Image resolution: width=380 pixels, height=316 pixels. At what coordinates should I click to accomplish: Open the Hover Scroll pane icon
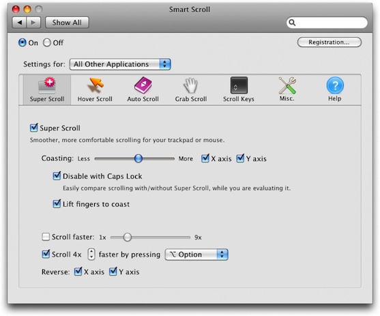96,85
